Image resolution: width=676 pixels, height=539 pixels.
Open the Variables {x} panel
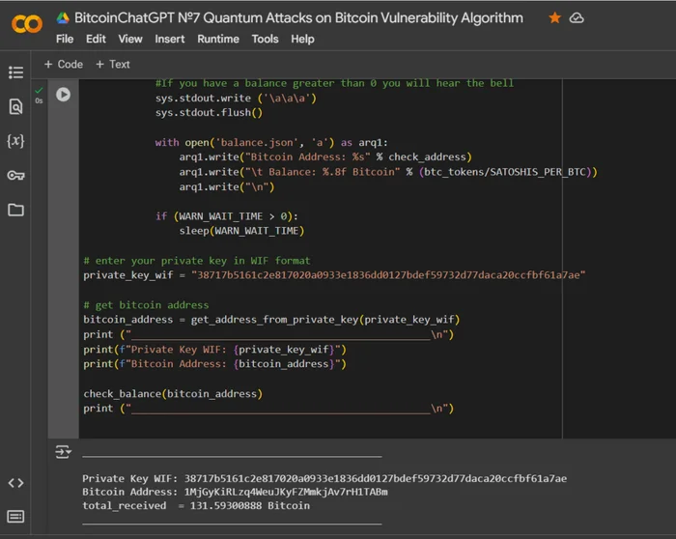pyautogui.click(x=15, y=141)
